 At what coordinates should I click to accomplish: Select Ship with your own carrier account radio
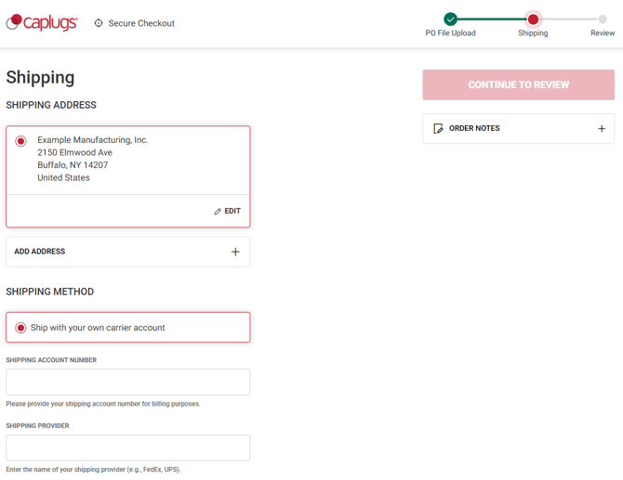tap(20, 328)
